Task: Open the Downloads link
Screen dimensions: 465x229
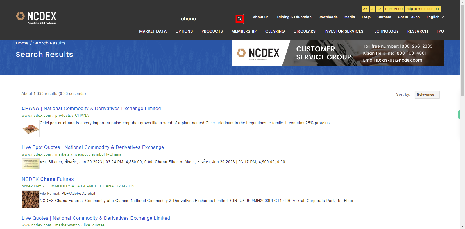Action: click(x=328, y=17)
